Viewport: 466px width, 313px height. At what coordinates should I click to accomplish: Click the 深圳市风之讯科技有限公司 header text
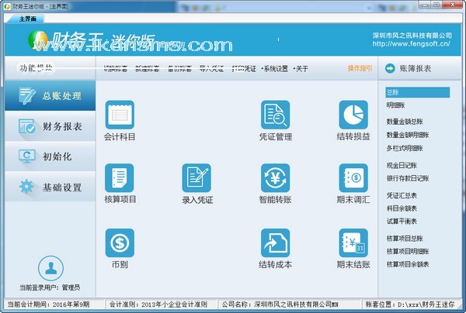412,36
